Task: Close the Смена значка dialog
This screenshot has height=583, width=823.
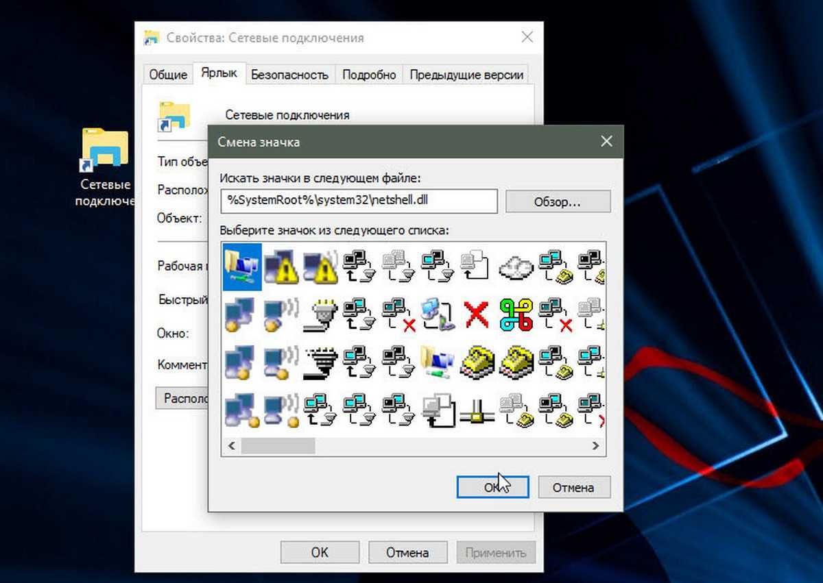Action: tap(606, 142)
